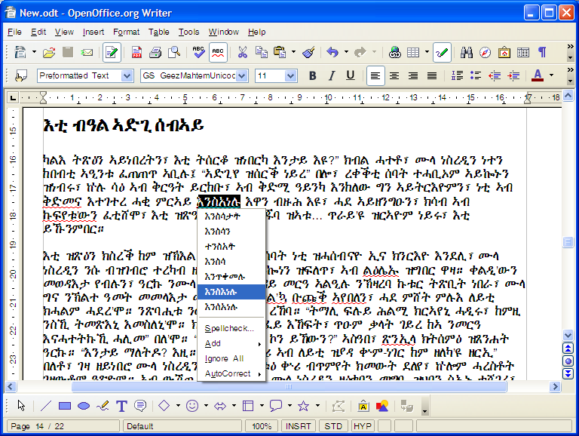Select the Ellipse drawing tool
Screen dimensions: 579x436
pyautogui.click(x=84, y=407)
